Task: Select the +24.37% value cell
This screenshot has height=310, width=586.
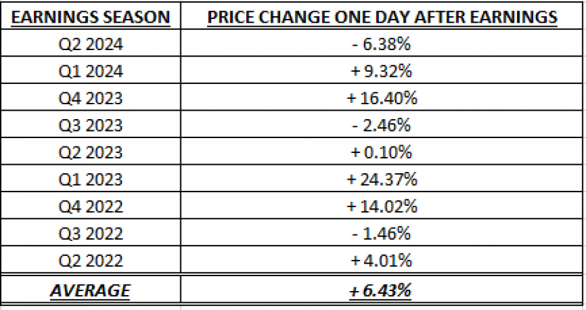Action: pyautogui.click(x=382, y=179)
